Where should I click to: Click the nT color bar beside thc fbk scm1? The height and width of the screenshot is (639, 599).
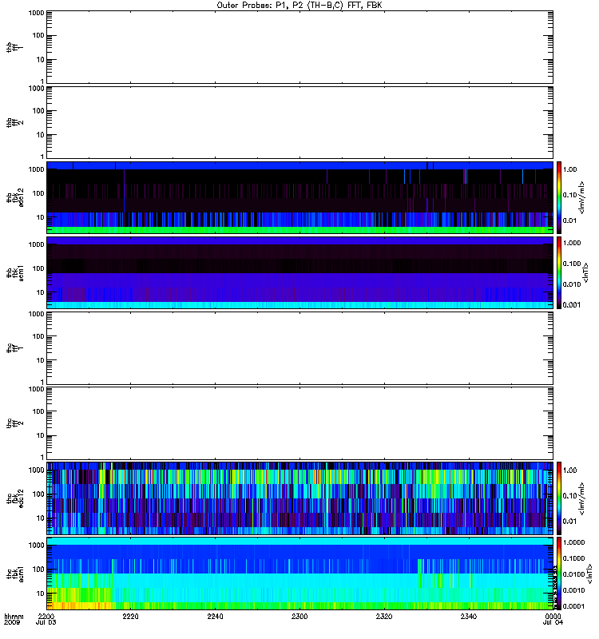[x=559, y=574]
